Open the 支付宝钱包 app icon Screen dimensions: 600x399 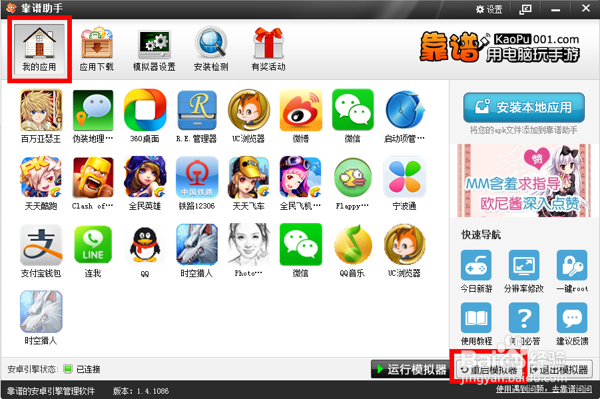tap(41, 244)
